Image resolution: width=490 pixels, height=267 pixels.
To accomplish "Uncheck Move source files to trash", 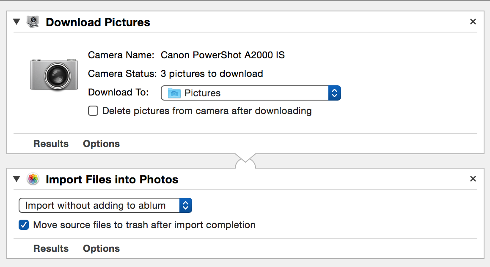I will [x=24, y=225].
